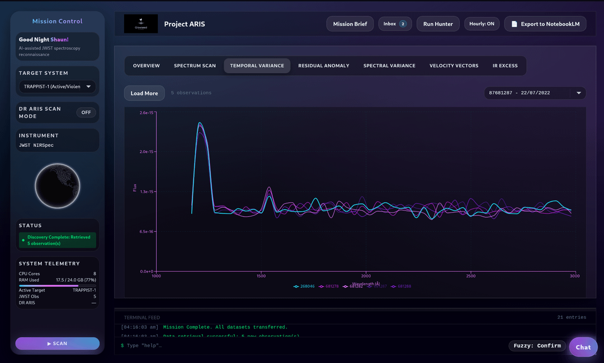604x363 pixels.
Task: Click the Load More button
Action: (x=144, y=93)
